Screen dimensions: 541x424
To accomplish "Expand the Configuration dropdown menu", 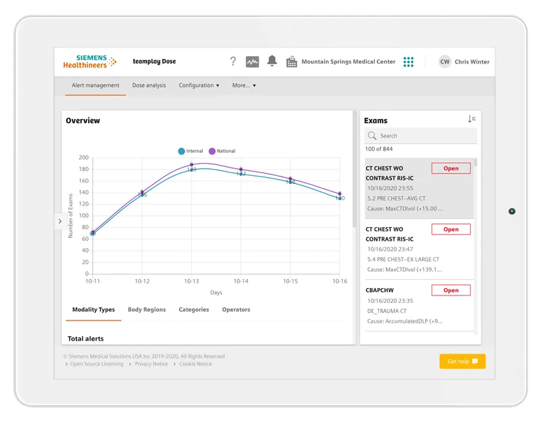I will (x=199, y=86).
